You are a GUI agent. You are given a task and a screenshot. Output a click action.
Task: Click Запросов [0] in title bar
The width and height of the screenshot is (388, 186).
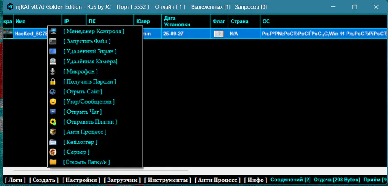[251, 7]
